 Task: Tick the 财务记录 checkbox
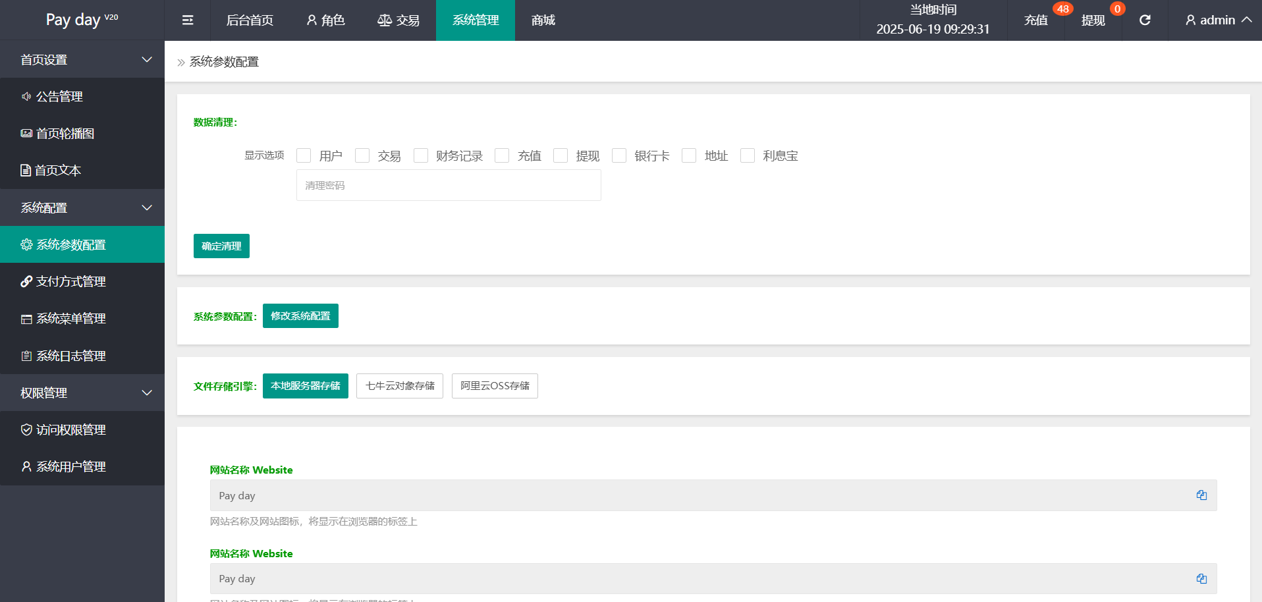point(421,155)
